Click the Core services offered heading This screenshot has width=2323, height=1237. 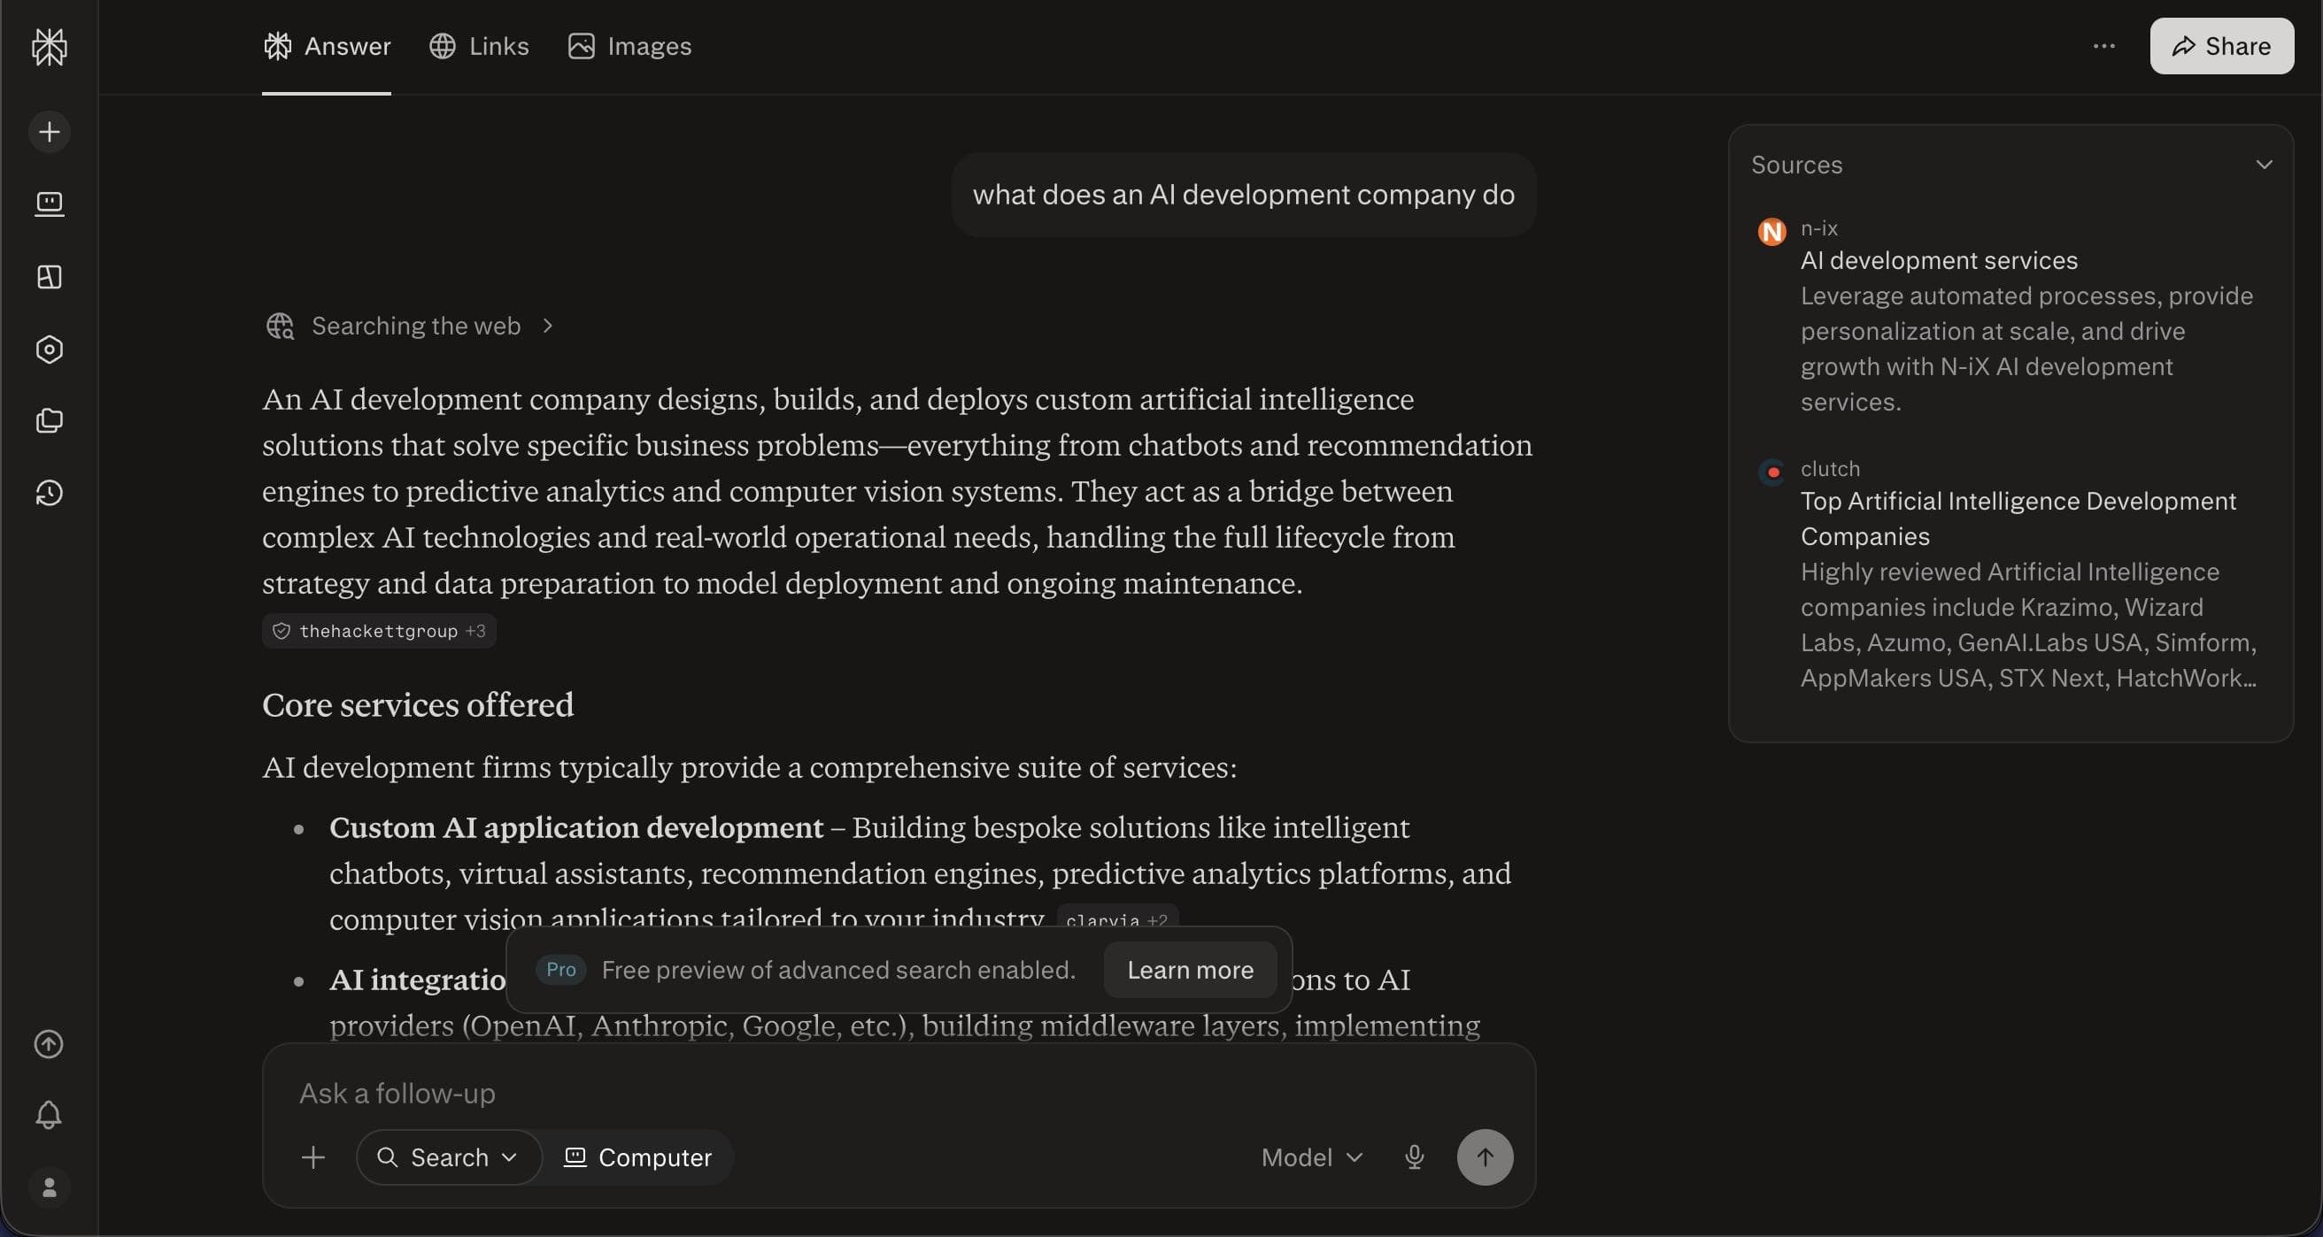click(418, 705)
